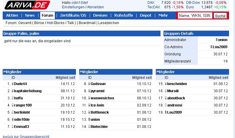
Task: Click the status icon beside Dude44
Action: coord(13,84)
